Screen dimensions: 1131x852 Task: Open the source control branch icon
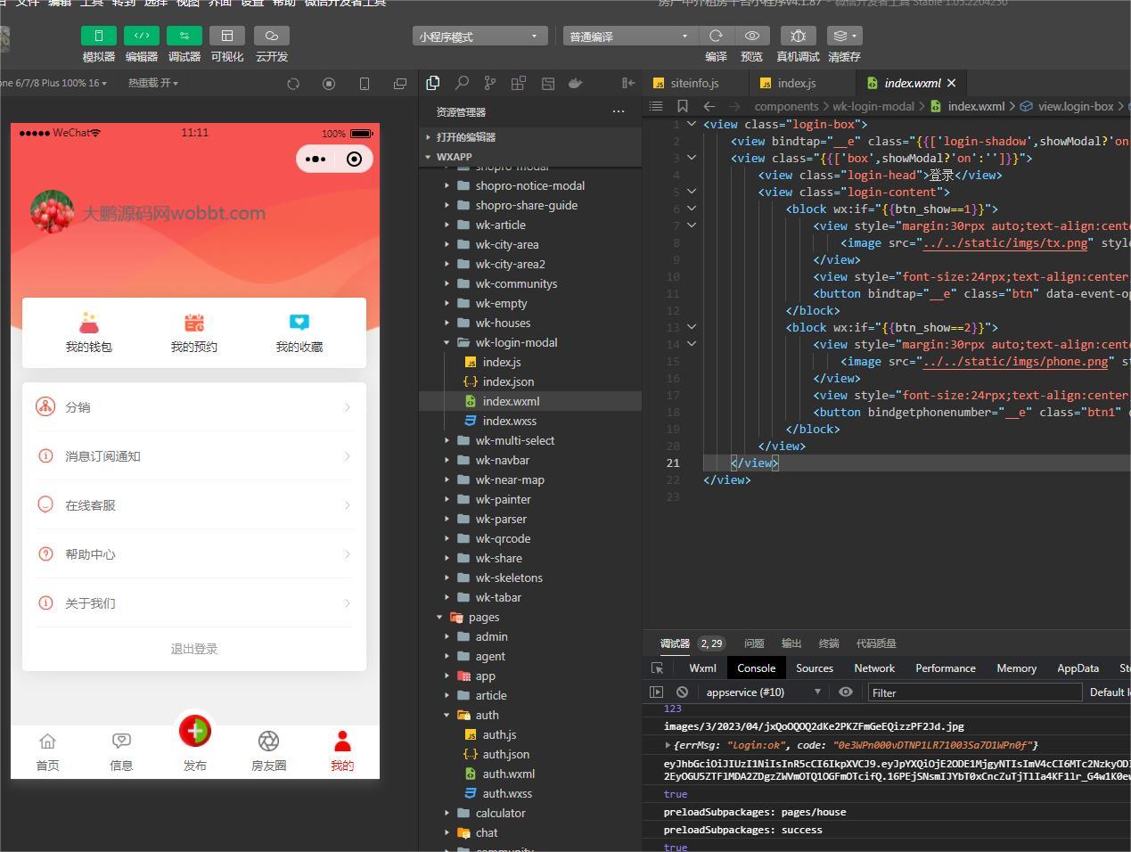490,83
